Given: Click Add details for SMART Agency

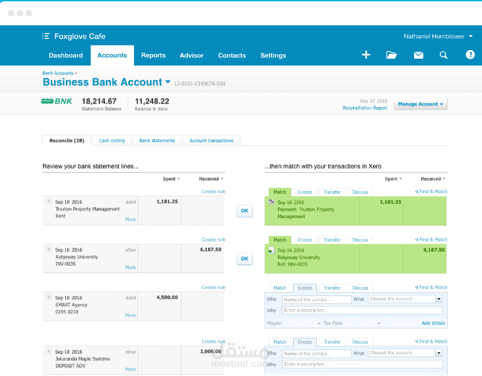Looking at the screenshot, I should (x=433, y=323).
